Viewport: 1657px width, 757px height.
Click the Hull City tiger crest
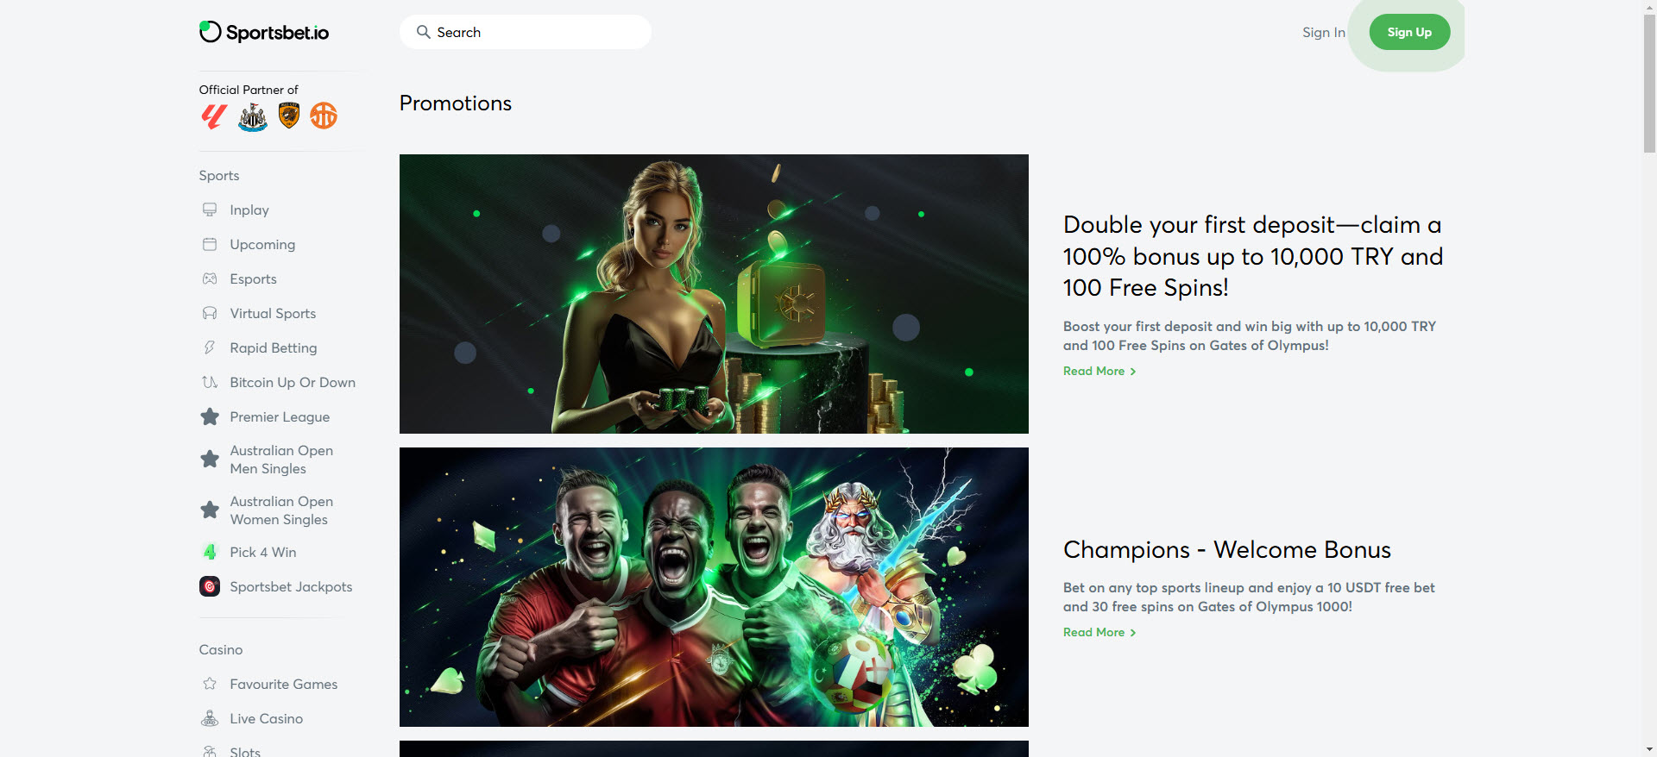289,116
